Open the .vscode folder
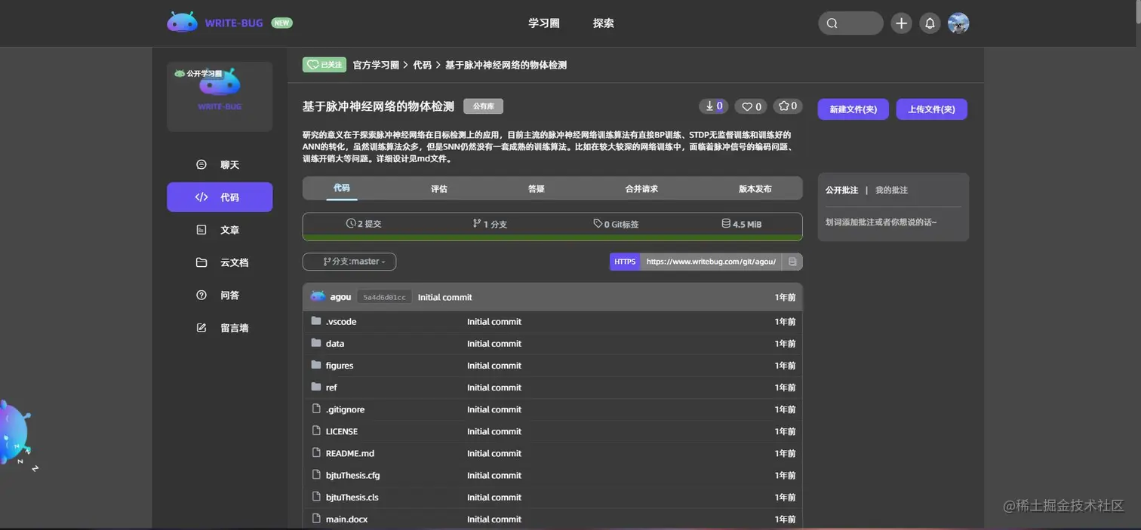The height and width of the screenshot is (530, 1141). coord(340,322)
